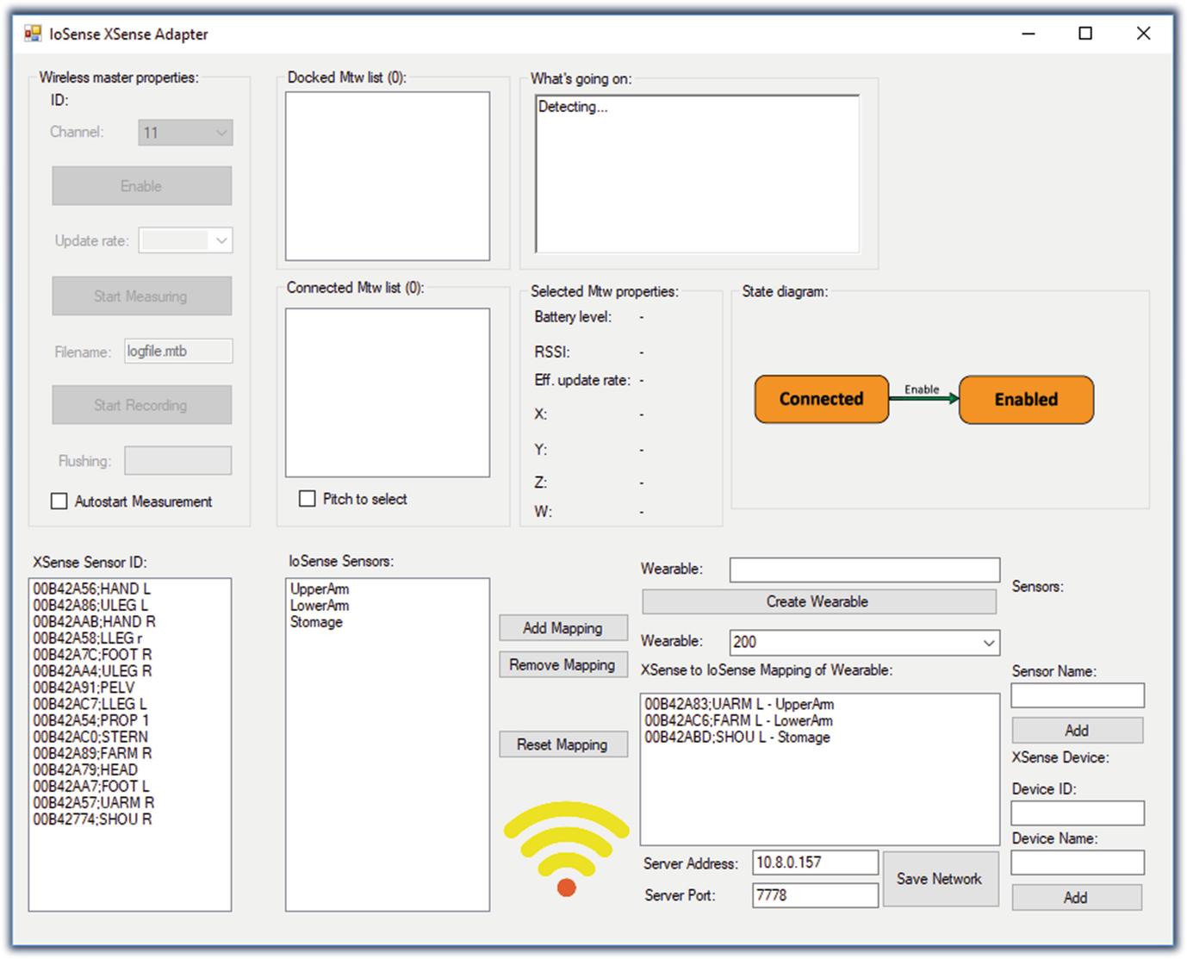The width and height of the screenshot is (1187, 959).
Task: Select sensor 00B42AA7;FOOT L
Action: pyautogui.click(x=90, y=786)
